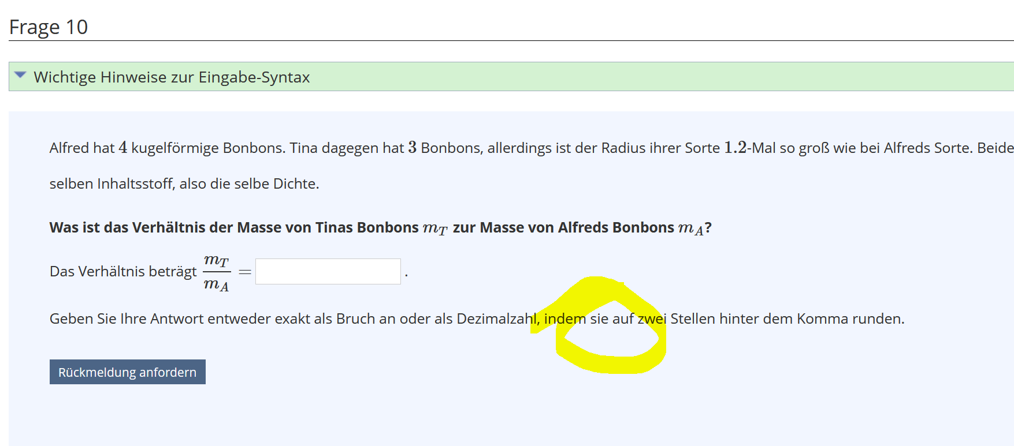Click the 'Frage 10' heading
The width and height of the screenshot is (1014, 446).
(49, 27)
